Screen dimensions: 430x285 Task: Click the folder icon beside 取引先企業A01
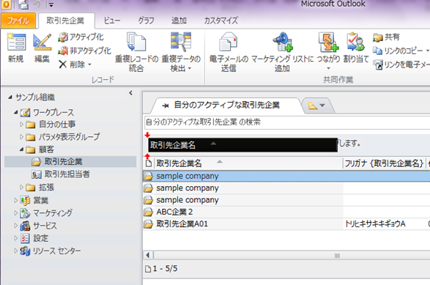click(x=149, y=224)
